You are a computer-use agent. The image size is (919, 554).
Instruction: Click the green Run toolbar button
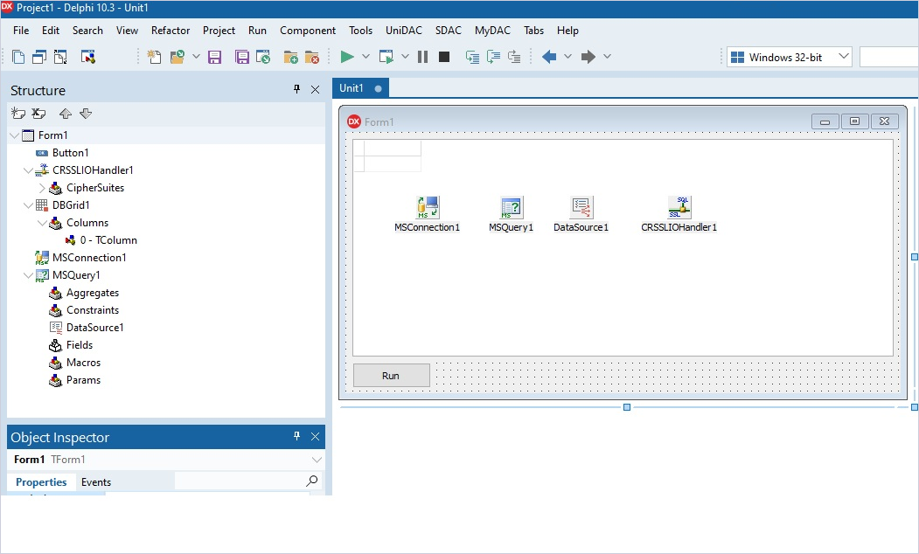click(x=347, y=57)
